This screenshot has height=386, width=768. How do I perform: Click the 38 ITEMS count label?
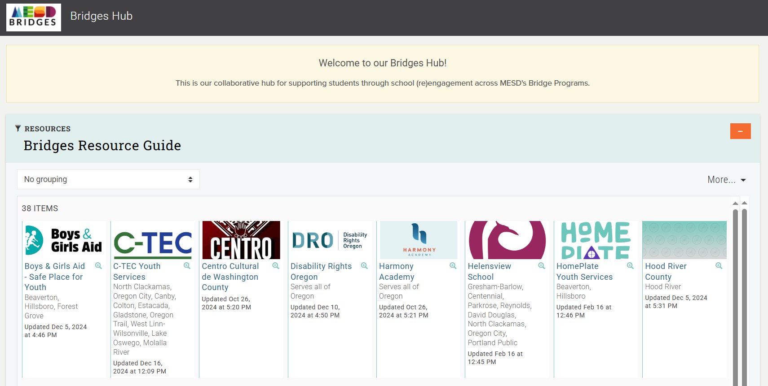click(40, 208)
